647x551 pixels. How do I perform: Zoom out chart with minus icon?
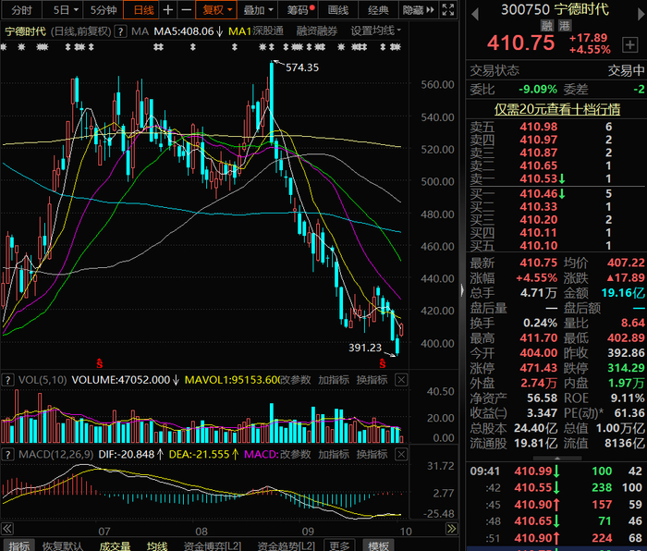coord(187,9)
